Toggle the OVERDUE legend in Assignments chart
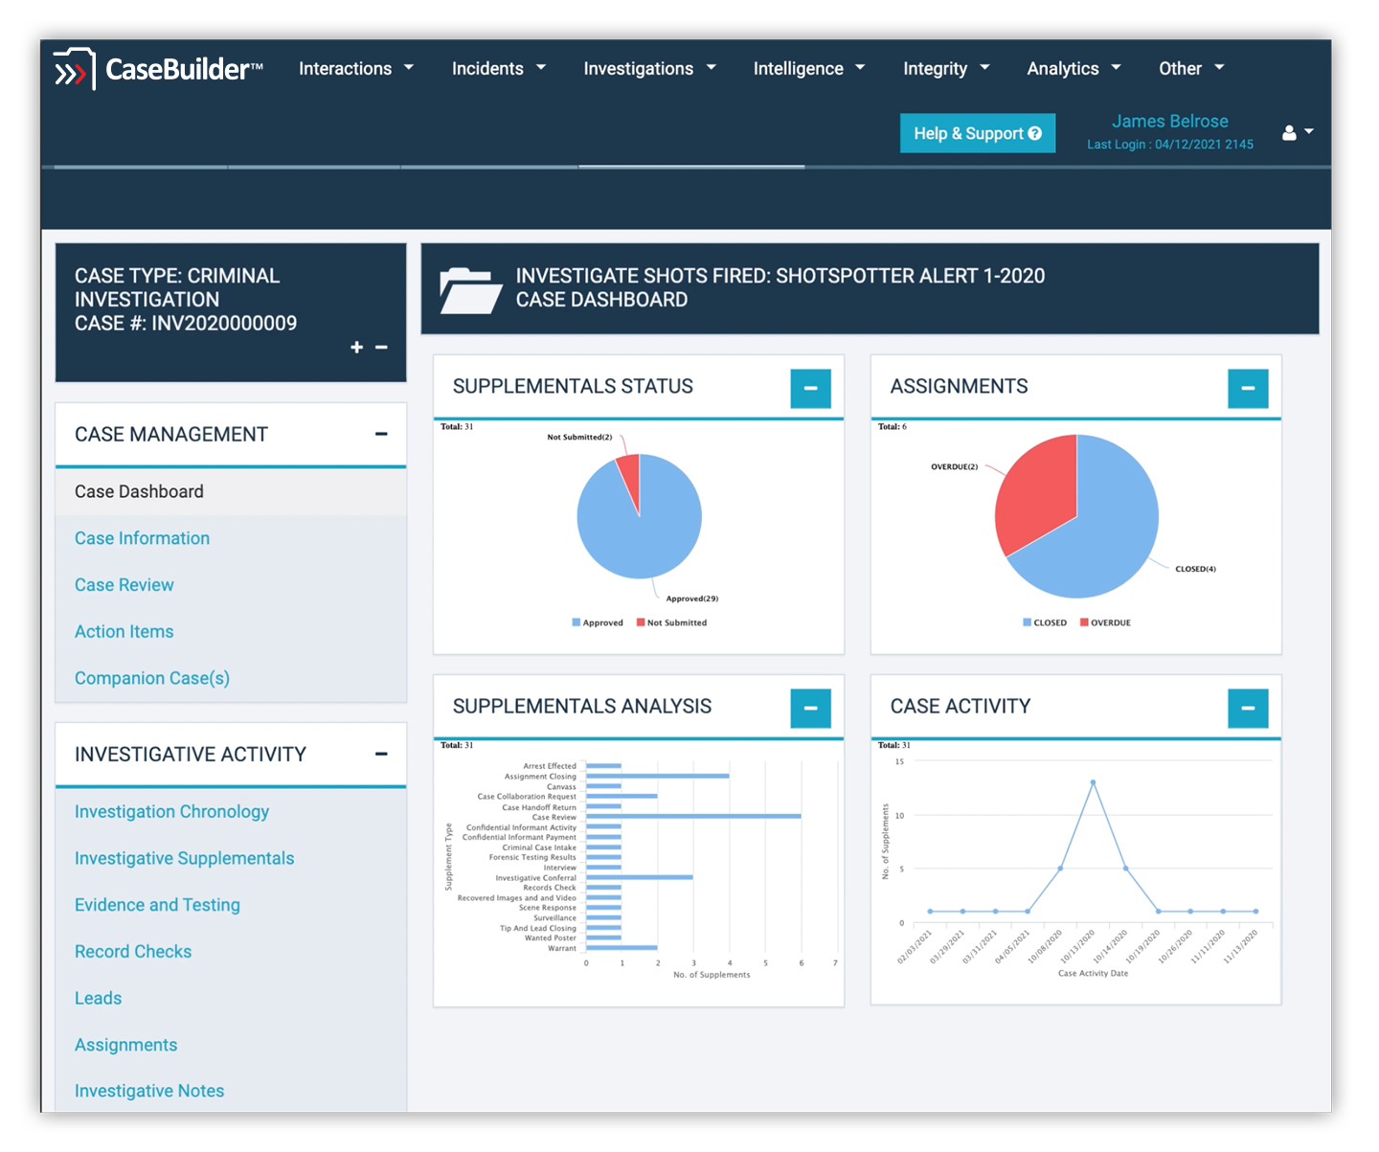The height and width of the screenshot is (1152, 1379). point(1105,623)
